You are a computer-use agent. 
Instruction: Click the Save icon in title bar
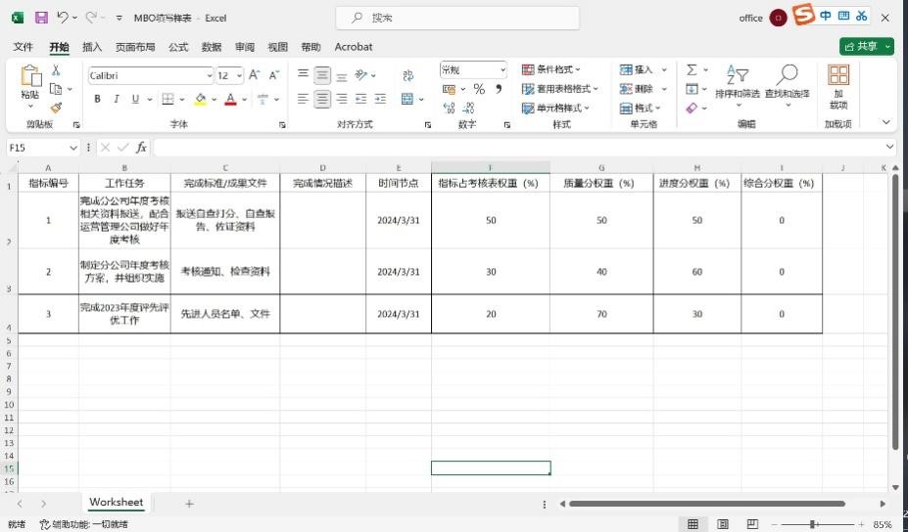[x=41, y=18]
